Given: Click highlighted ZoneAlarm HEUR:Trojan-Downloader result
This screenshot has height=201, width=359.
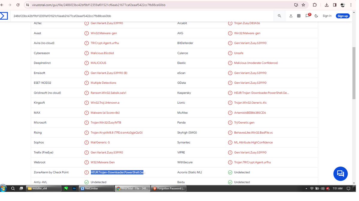Looking at the screenshot, I should [118, 172].
